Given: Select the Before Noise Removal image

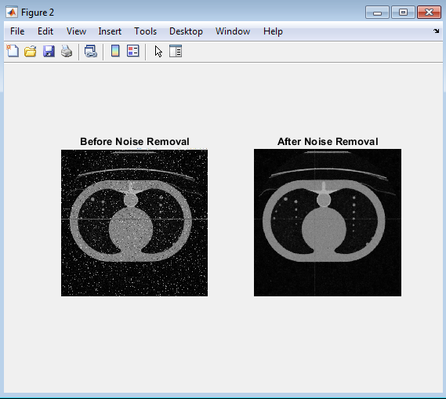Looking at the screenshot, I should pyautogui.click(x=134, y=223).
